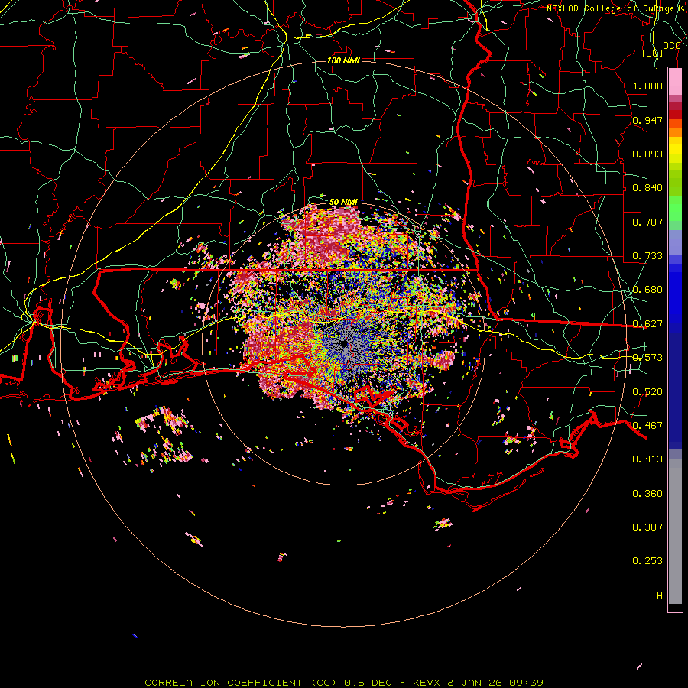
Task: Click the 0.733 scale value
Action: click(647, 256)
